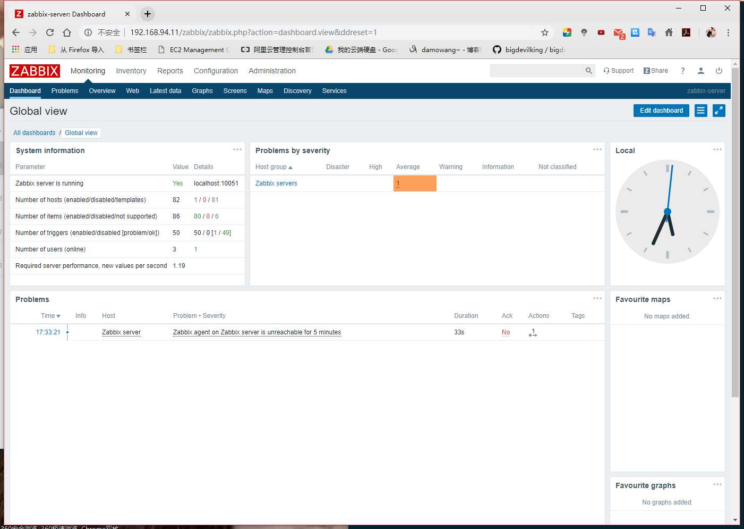Screen dimensions: 744x529
Task: Open Latest data submenu
Action: coord(165,91)
